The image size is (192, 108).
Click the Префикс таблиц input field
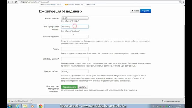(x=75, y=71)
